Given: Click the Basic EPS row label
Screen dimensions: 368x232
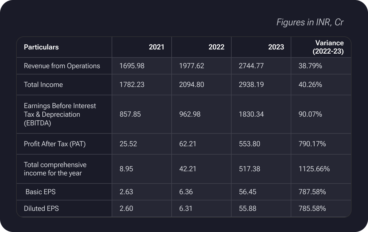Looking at the screenshot, I should point(40,192).
